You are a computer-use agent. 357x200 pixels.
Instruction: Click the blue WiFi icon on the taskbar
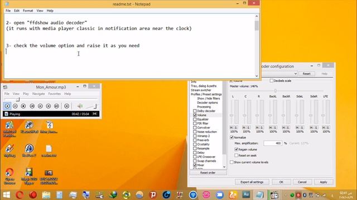[193, 195]
